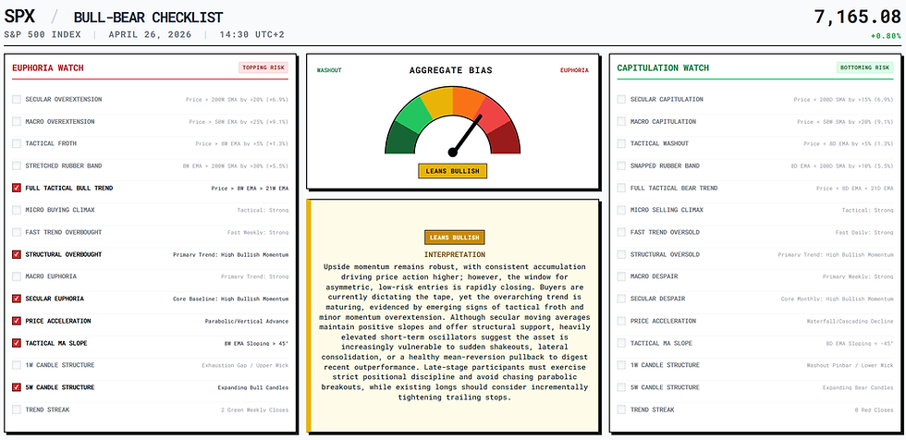Click the gauge needle pivot
Viewport: 906px width, 440px height.
point(452,153)
